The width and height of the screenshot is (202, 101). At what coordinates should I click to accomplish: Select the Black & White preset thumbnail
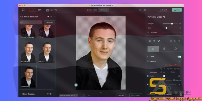(28, 53)
